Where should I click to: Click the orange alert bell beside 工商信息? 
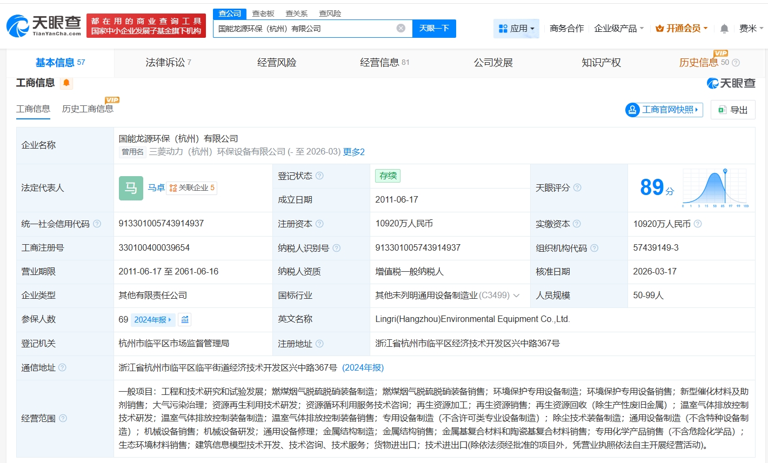pyautogui.click(x=66, y=83)
